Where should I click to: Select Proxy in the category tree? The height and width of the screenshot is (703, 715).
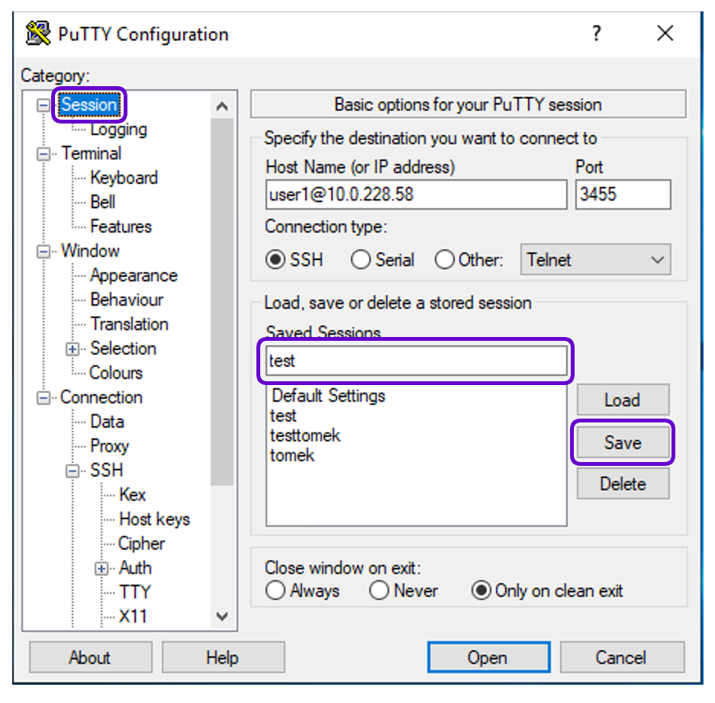(109, 446)
